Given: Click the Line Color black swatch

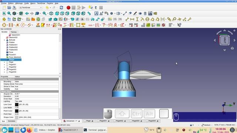Looking at the screenshot, I should point(17,105).
